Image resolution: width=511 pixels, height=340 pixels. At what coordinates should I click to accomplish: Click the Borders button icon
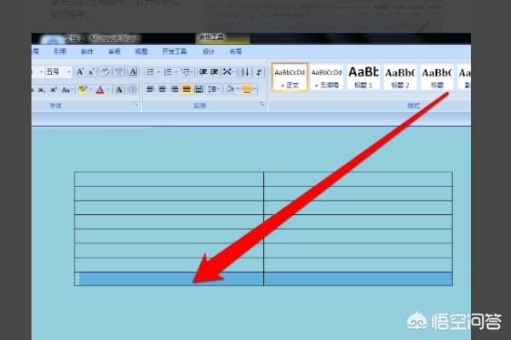(x=247, y=89)
